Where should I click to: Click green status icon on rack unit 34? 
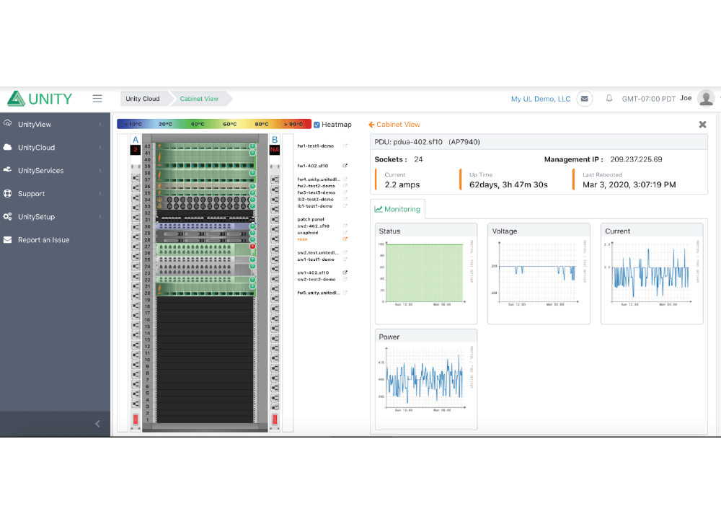(252, 200)
